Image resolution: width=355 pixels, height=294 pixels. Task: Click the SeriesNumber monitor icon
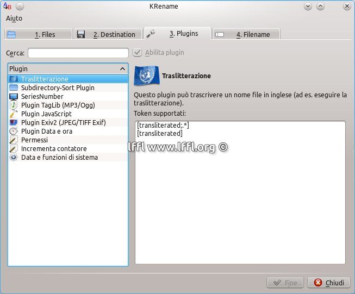(14, 96)
